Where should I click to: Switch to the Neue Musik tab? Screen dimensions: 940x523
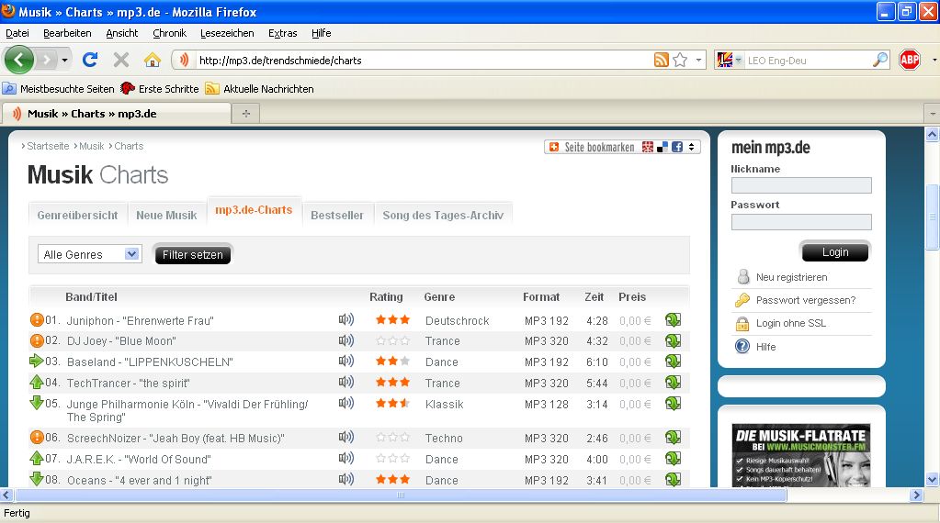[x=166, y=215]
